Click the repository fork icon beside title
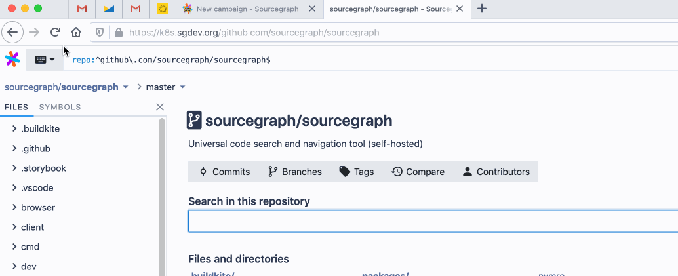678x276 pixels. (194, 120)
